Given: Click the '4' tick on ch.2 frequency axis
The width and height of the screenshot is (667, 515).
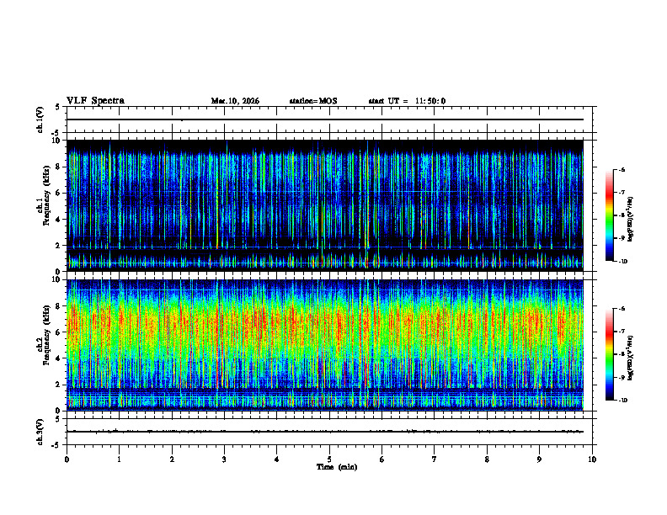Looking at the screenshot, I should [58, 358].
